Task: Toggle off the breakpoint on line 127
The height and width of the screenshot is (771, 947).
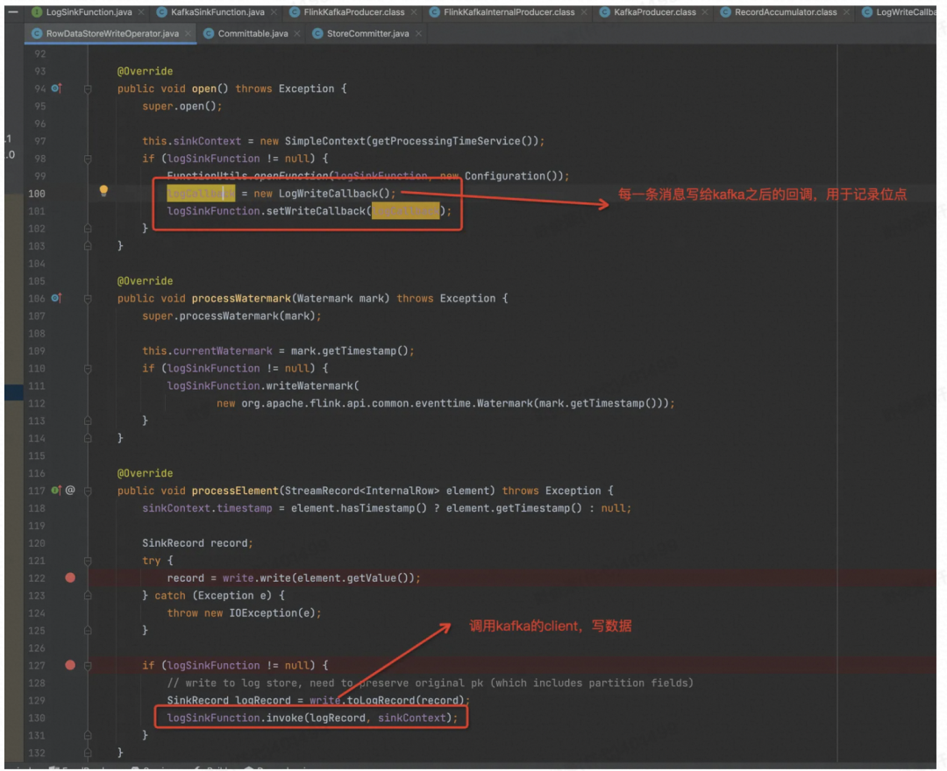Action: point(70,665)
